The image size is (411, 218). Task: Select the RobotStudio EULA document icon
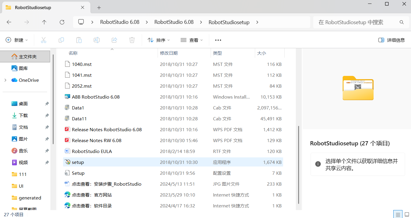coord(67,151)
